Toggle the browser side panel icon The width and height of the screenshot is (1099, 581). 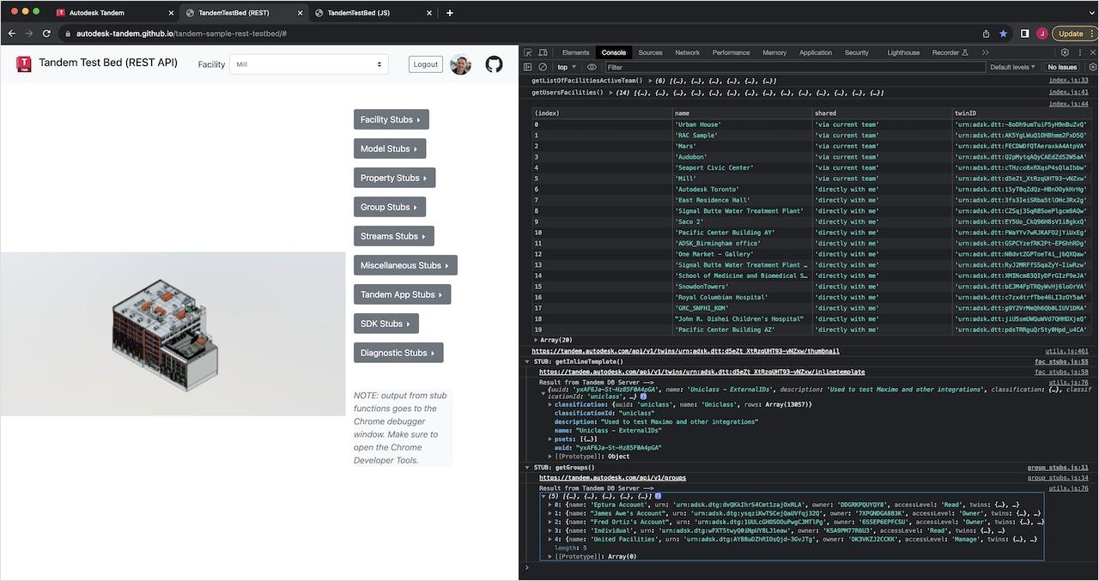1024,33
